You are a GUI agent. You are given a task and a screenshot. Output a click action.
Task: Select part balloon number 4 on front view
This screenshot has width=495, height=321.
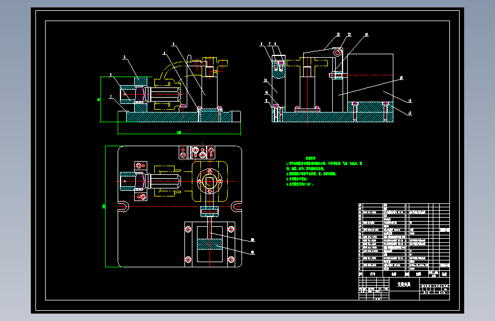[x=164, y=53]
